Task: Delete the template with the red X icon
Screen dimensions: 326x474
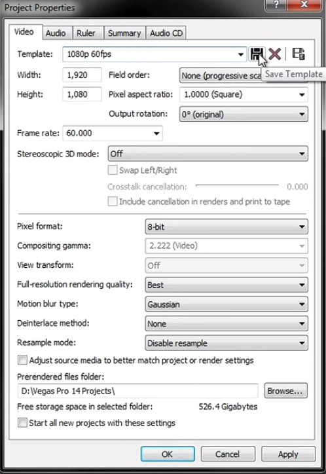Action: pyautogui.click(x=274, y=54)
